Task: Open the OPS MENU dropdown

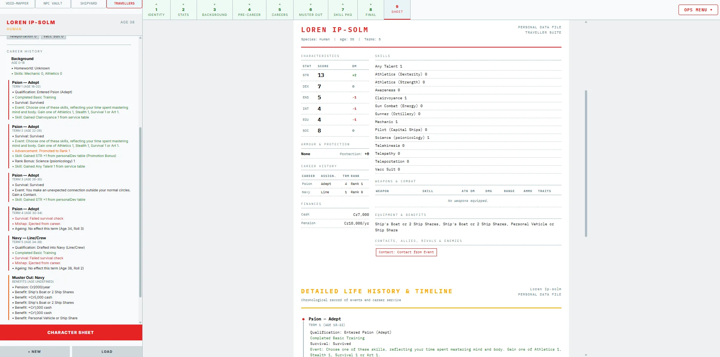Action: point(698,10)
